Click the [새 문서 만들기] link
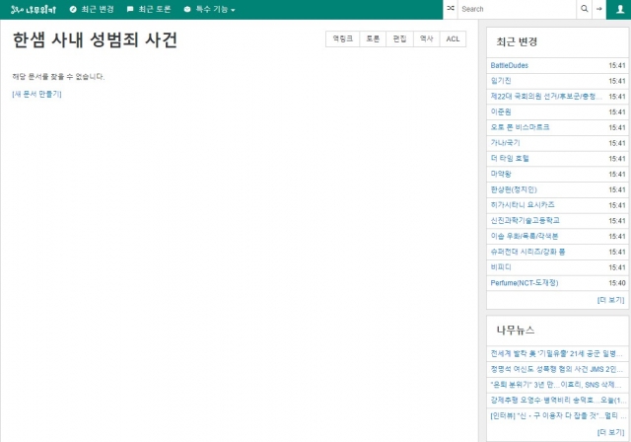Screen dimensions: 631x442 pos(37,94)
